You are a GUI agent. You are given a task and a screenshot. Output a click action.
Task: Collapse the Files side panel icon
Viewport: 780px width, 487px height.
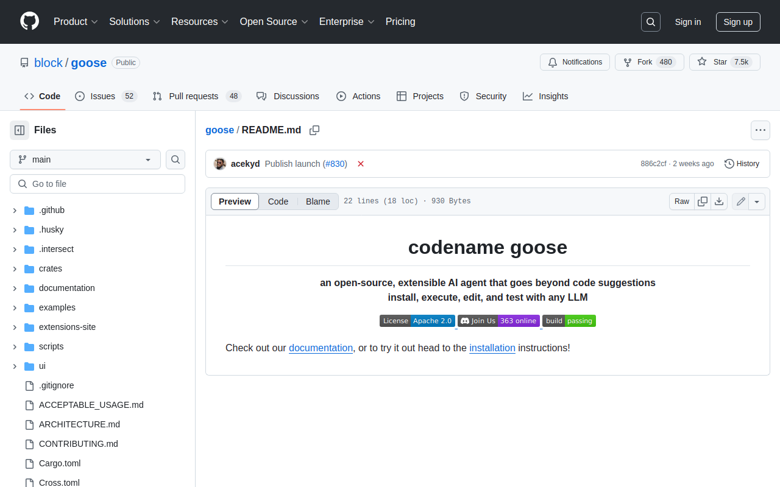(x=19, y=130)
